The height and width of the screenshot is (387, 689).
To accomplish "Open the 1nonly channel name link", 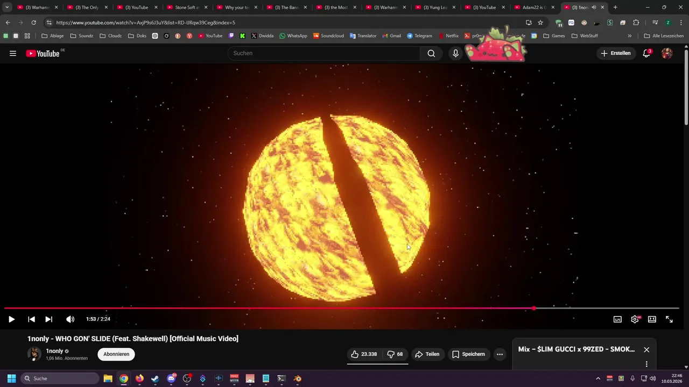I will [x=54, y=351].
